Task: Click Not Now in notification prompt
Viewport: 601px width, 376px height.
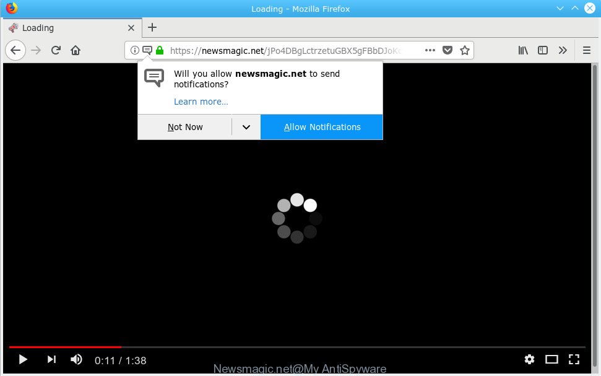Action: tap(184, 127)
